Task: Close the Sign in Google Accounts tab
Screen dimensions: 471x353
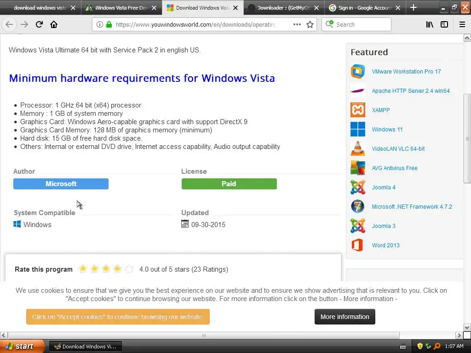Action: coord(398,8)
